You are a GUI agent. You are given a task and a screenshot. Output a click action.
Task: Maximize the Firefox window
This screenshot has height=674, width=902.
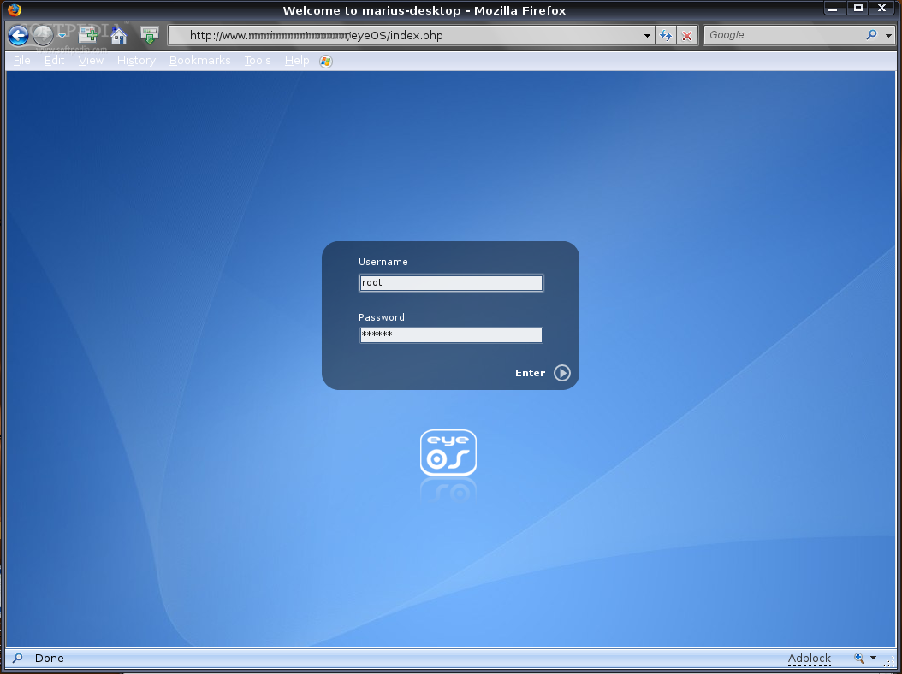pyautogui.click(x=857, y=8)
